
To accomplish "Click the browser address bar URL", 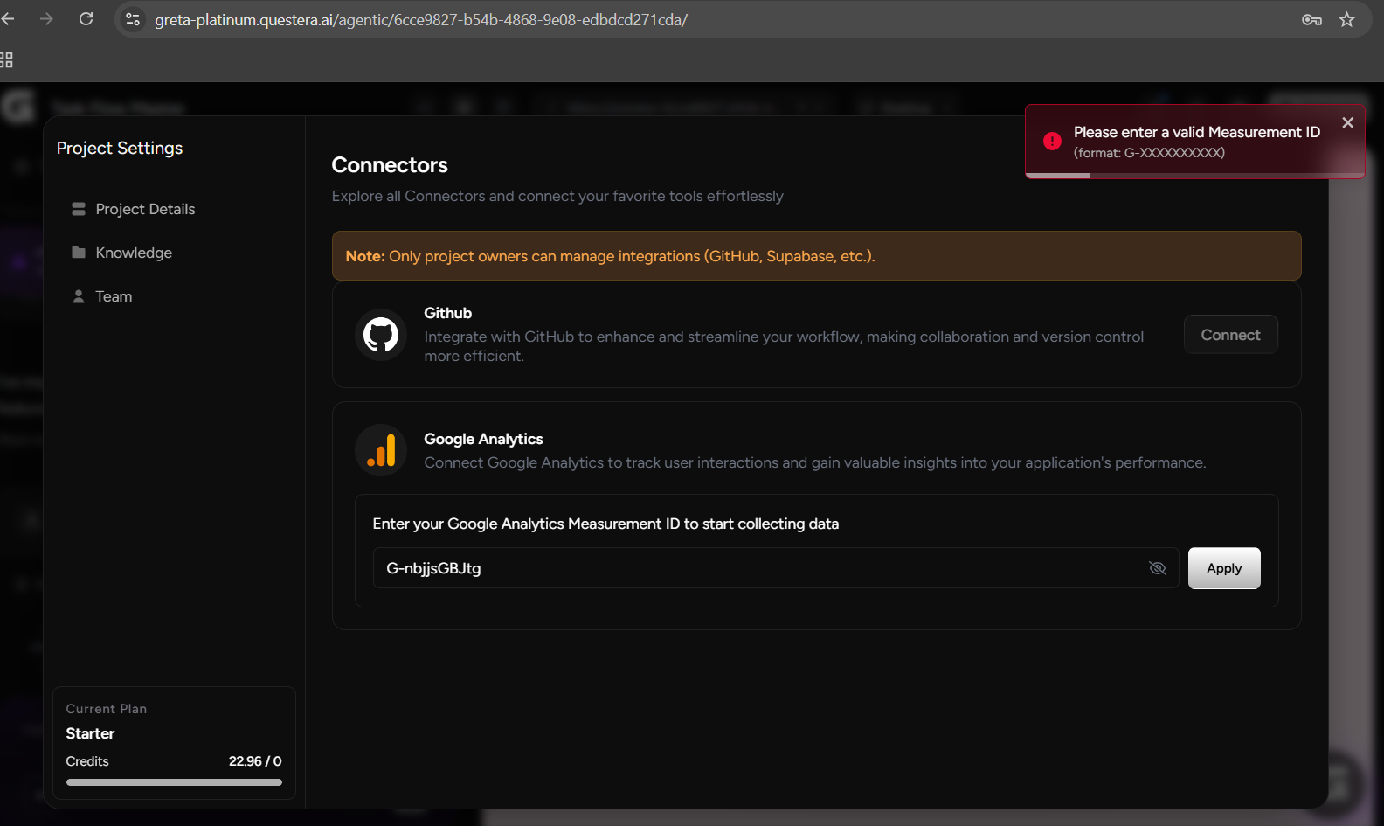I will coord(421,19).
